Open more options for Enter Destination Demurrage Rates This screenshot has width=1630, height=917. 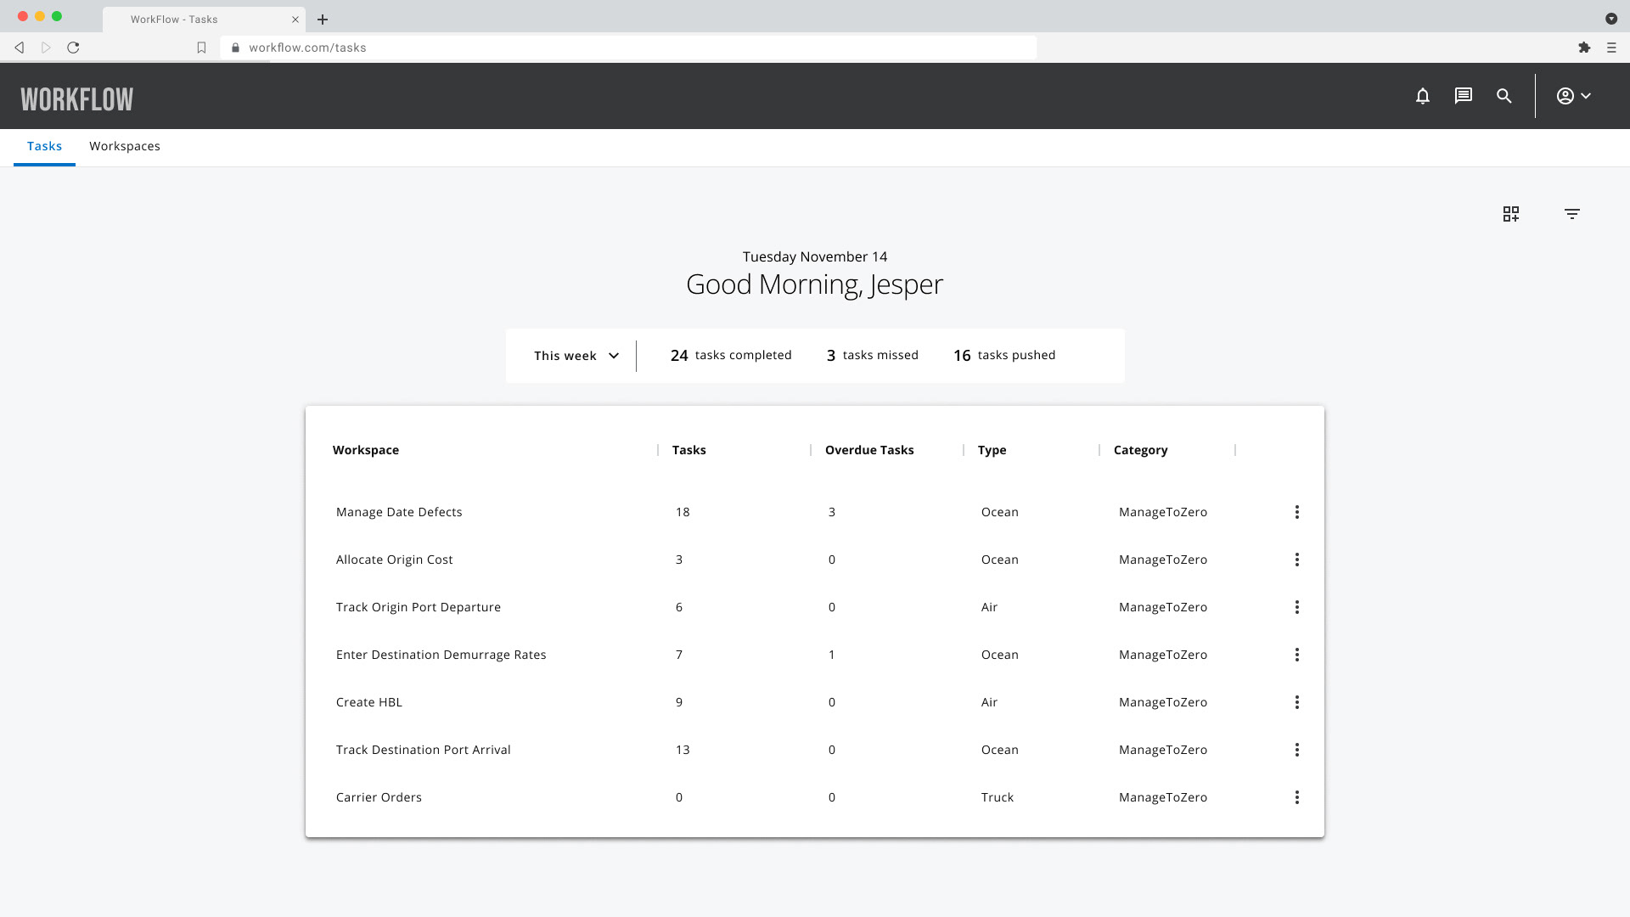1297,655
